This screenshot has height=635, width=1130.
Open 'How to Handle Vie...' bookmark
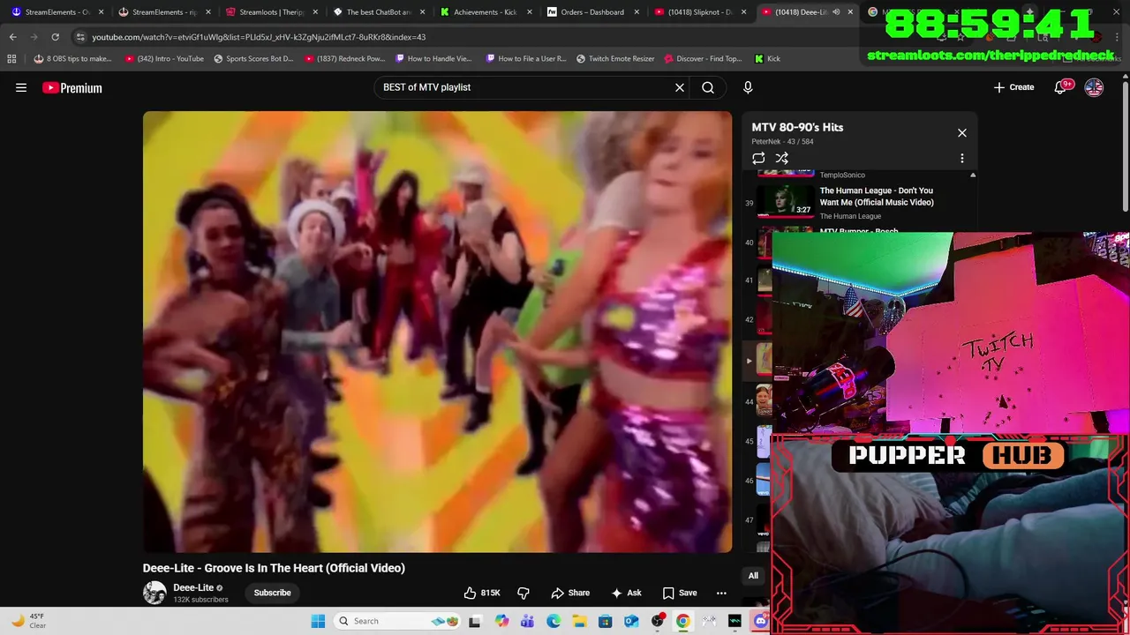tap(433, 58)
